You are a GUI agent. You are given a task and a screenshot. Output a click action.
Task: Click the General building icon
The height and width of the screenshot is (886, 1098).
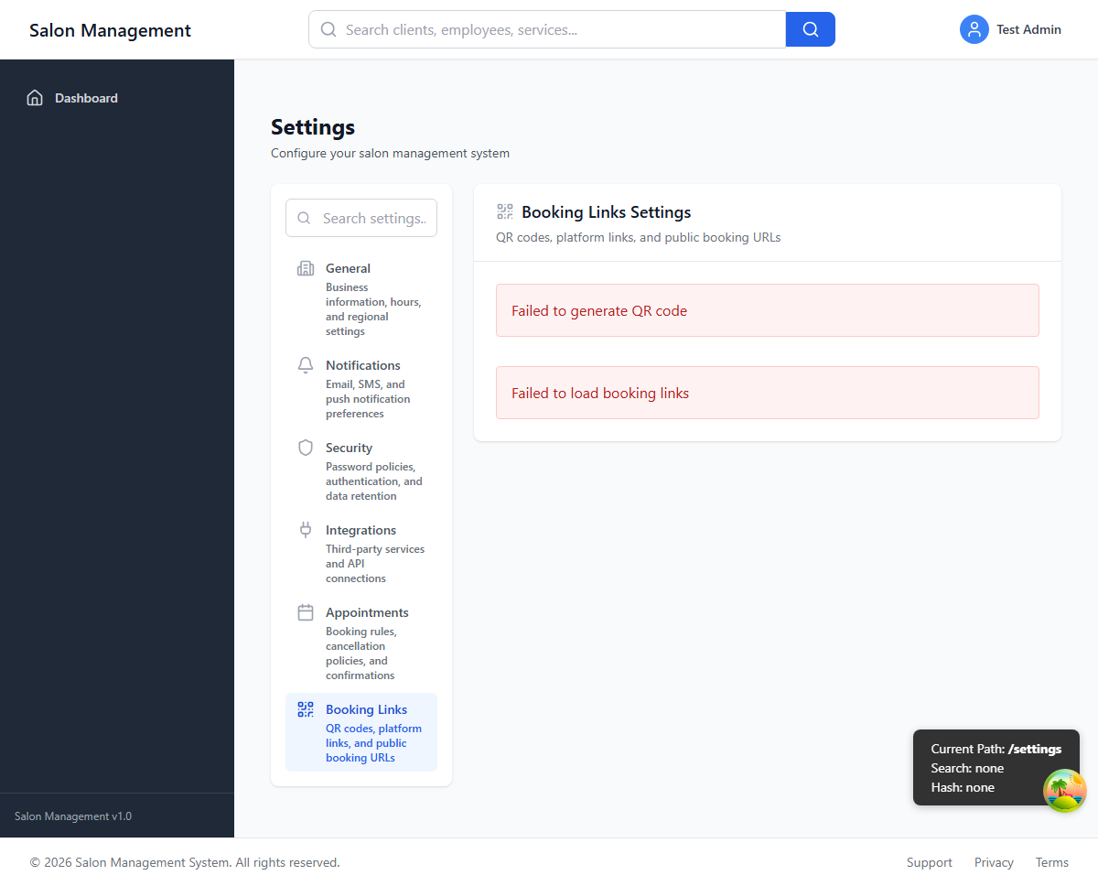[x=306, y=268]
